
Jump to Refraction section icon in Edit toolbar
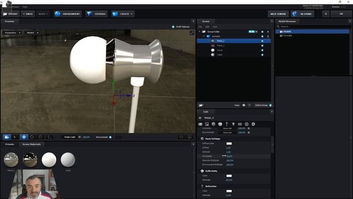227,124
